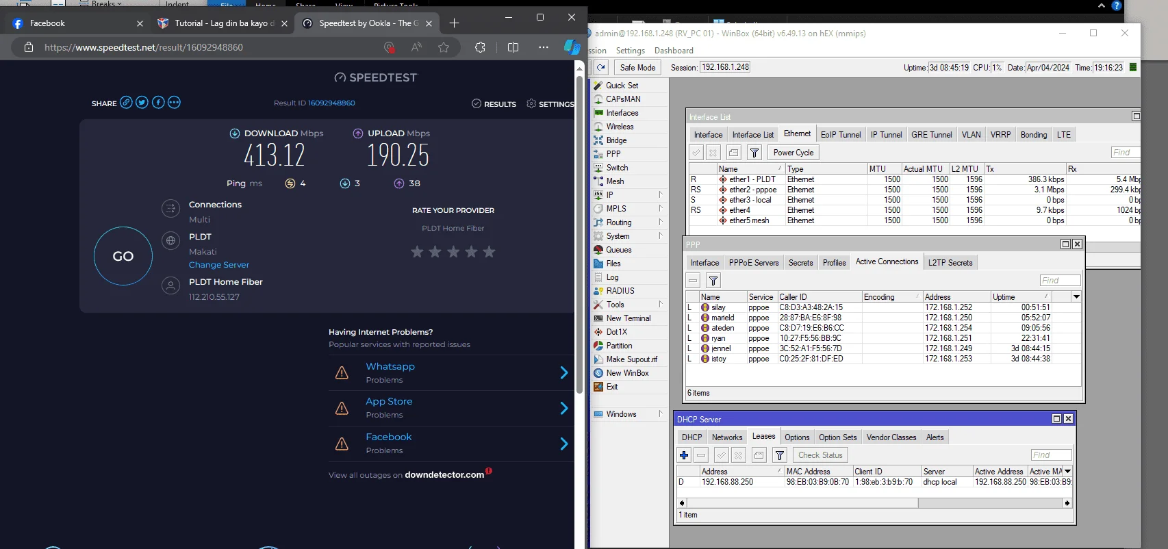The width and height of the screenshot is (1168, 549).
Task: Select the ether2 - pppoe interface row
Action: point(915,190)
